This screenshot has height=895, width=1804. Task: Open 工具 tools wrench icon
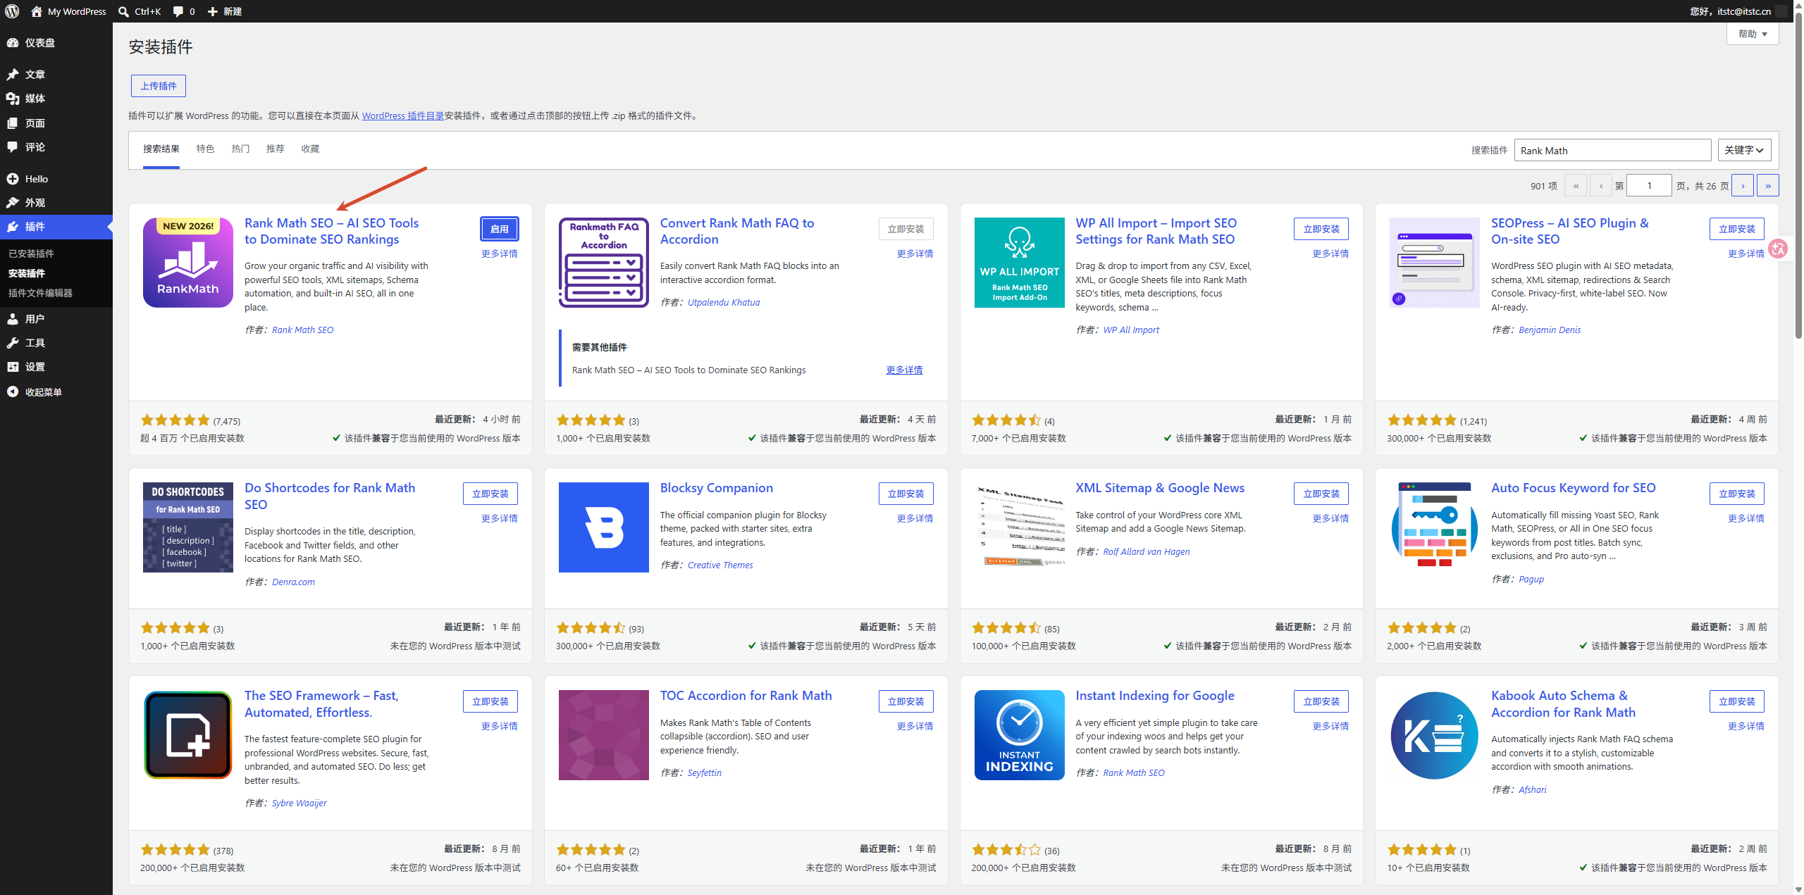tap(13, 343)
